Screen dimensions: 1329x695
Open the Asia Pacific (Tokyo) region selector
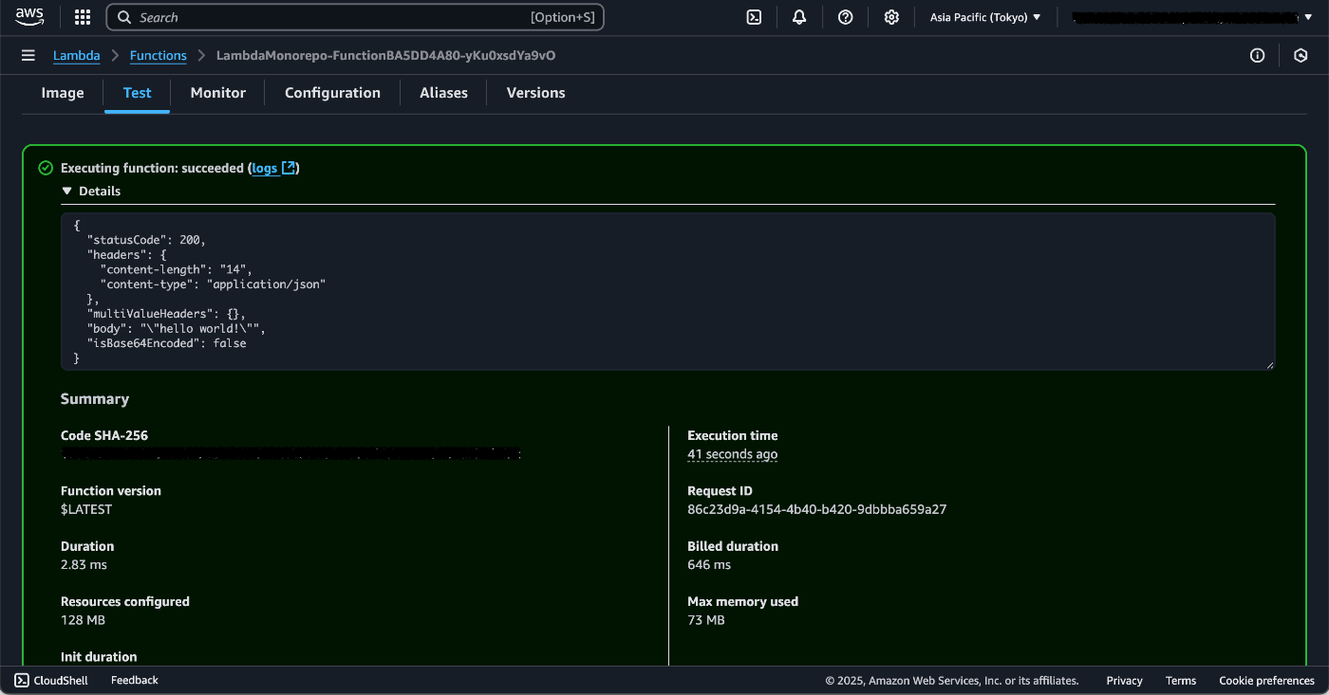point(984,16)
